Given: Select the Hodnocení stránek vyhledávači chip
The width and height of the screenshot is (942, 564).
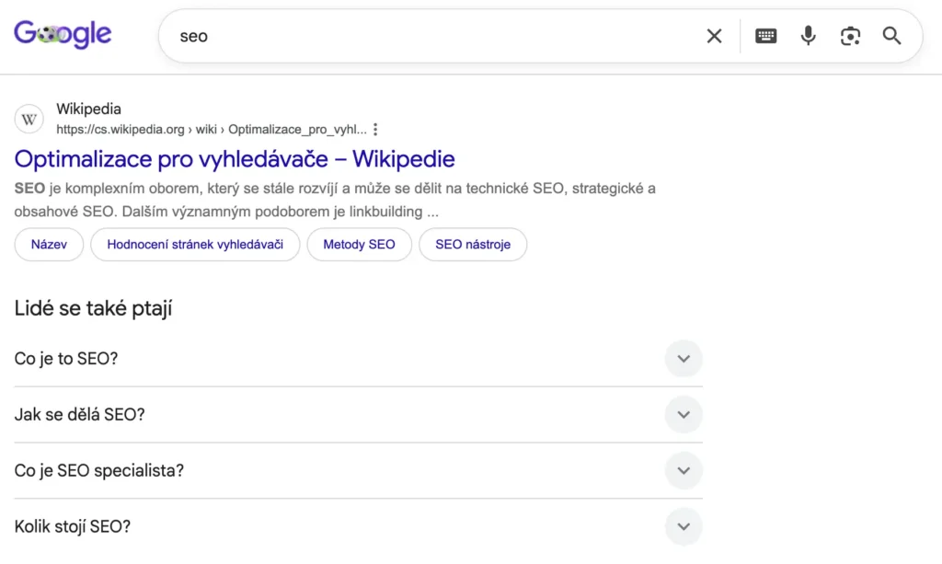Looking at the screenshot, I should pos(195,245).
